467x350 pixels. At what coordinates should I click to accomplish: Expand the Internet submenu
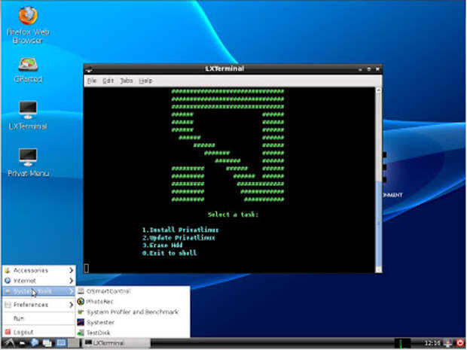(x=38, y=281)
